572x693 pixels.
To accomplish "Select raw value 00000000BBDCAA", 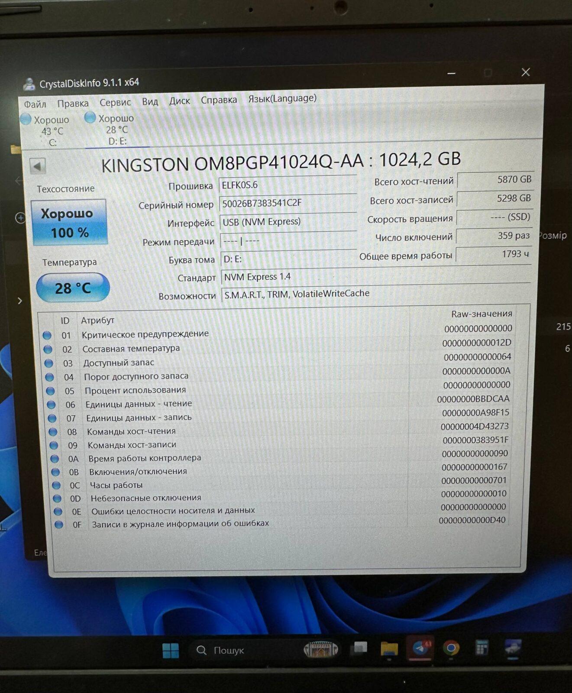I will (x=473, y=398).
